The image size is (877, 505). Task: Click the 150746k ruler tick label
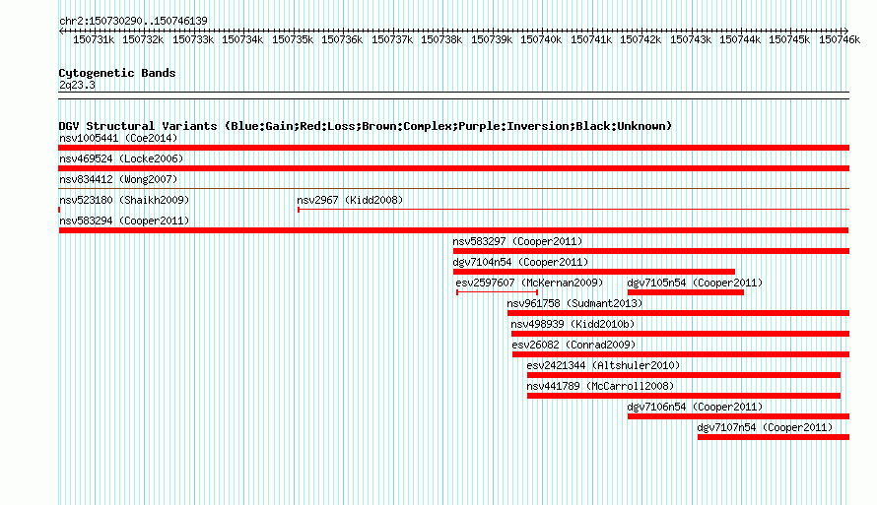pyautogui.click(x=840, y=39)
